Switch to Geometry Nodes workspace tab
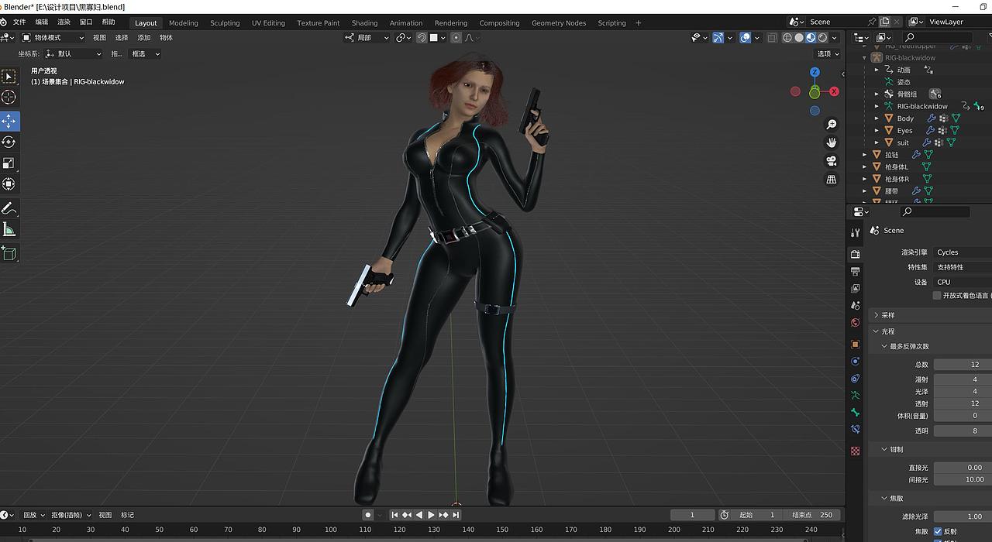This screenshot has height=542, width=992. coord(559,22)
